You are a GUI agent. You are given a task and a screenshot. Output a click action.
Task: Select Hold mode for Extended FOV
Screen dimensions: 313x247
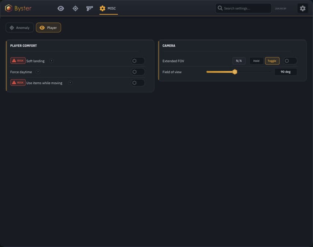[x=256, y=61]
